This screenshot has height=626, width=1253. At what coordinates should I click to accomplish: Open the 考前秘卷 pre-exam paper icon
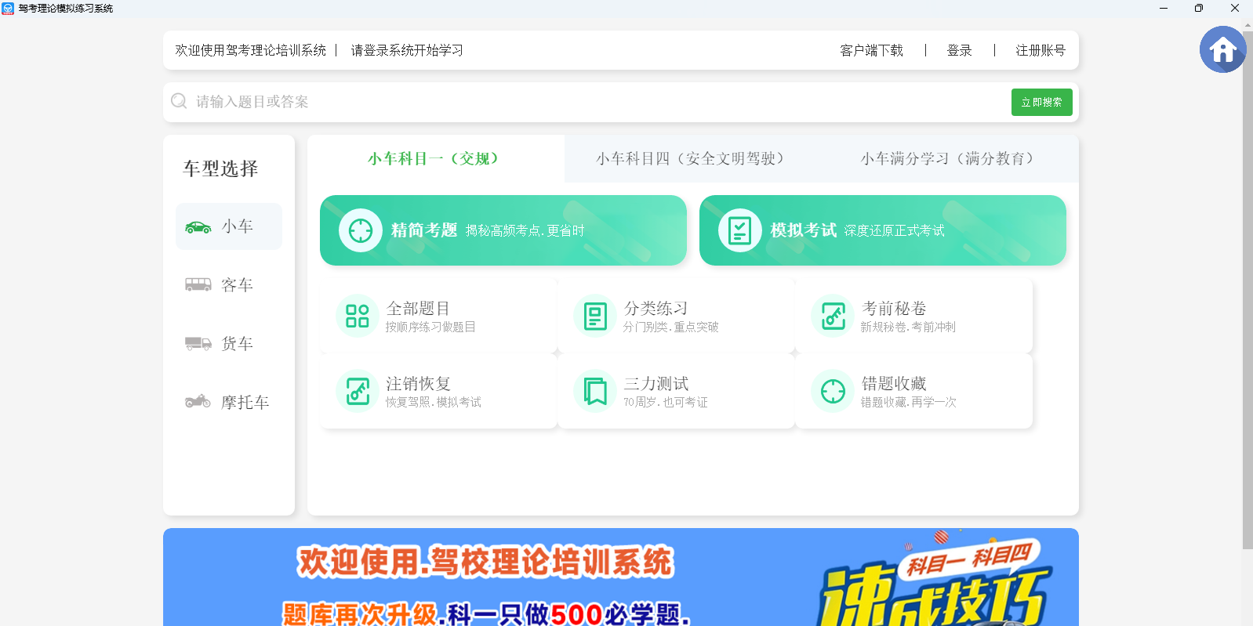[x=833, y=316]
